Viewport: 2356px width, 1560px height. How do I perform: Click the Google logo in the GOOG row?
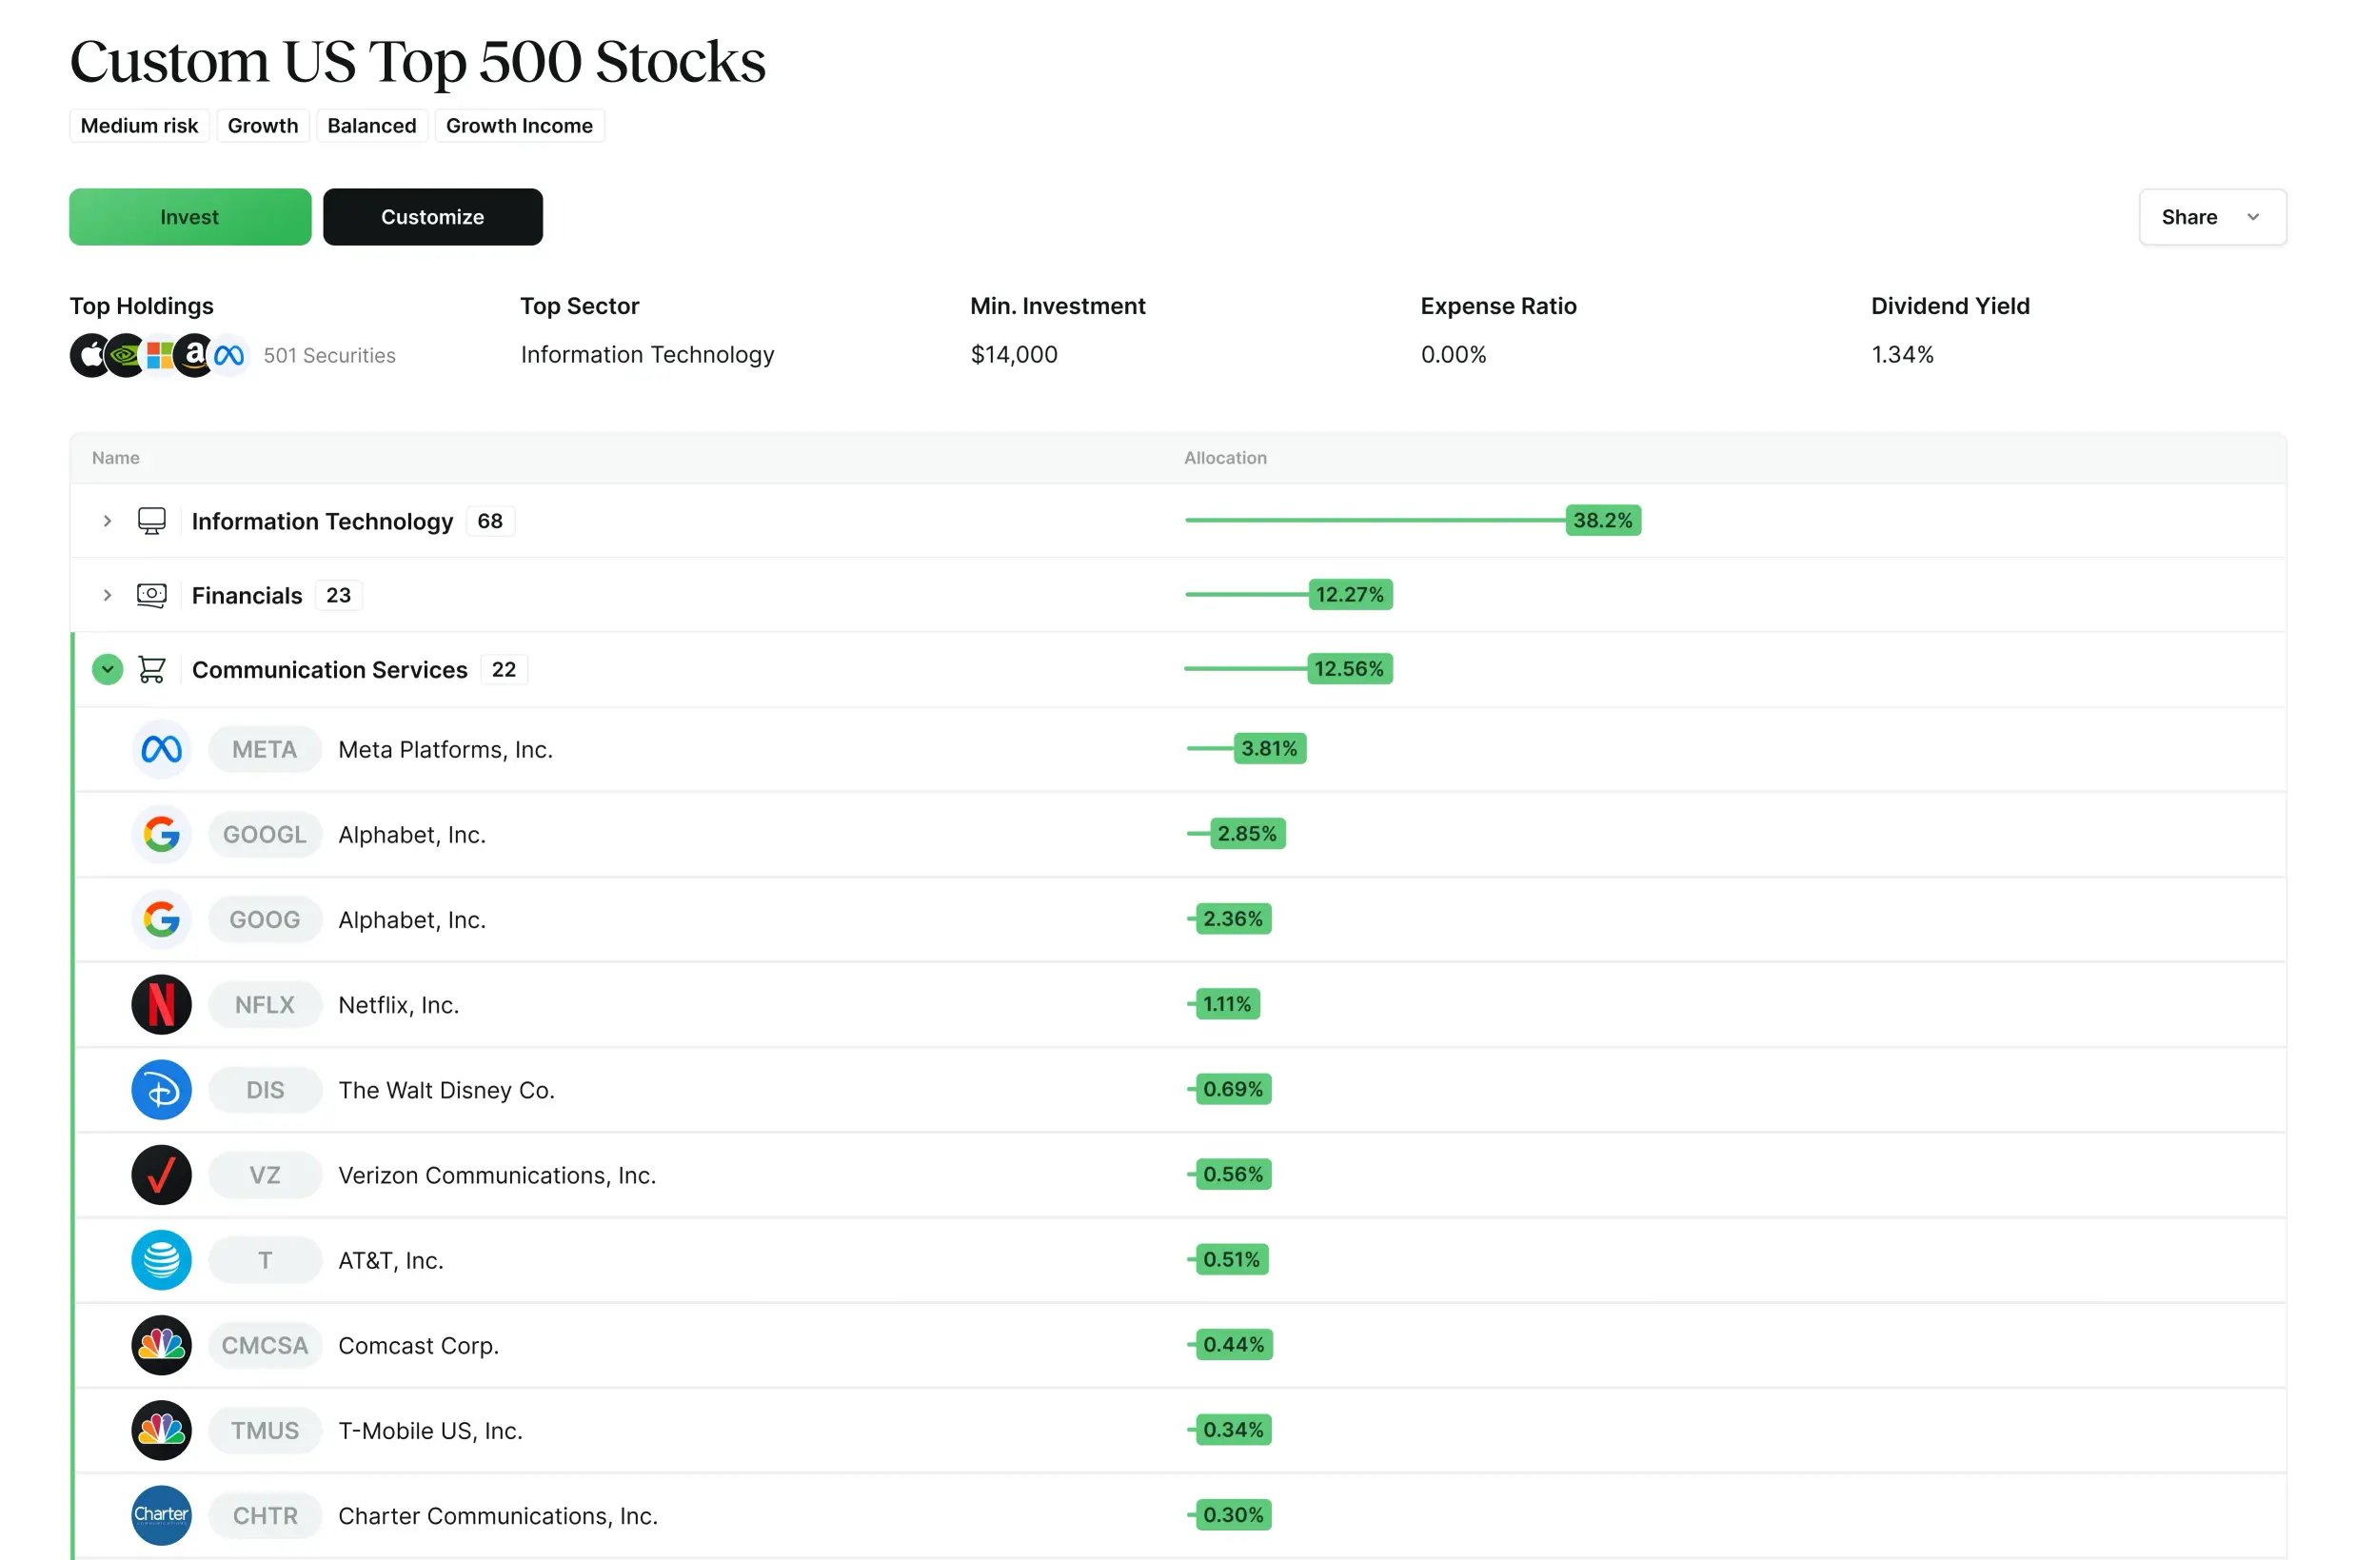161,919
